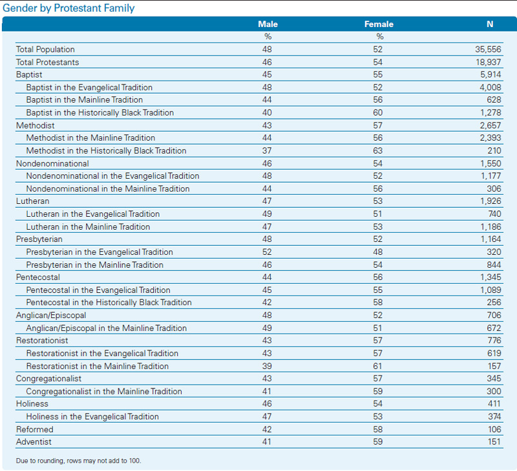This screenshot has height=471, width=517.
Task: Select the 'Holiness' family row label
Action: tap(32, 403)
